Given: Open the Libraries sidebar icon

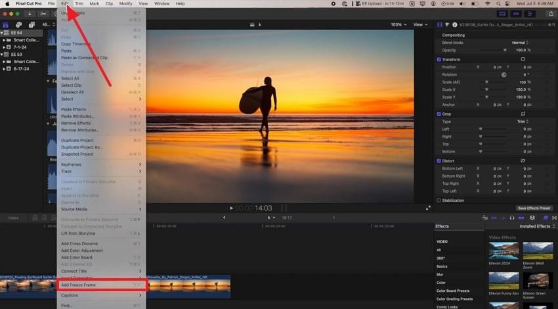Looking at the screenshot, I should coord(6,24).
